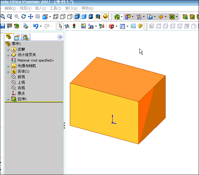Open dropdown next to blocks toolbar icon
Viewport: 199px width, 175px height.
[x=133, y=17]
